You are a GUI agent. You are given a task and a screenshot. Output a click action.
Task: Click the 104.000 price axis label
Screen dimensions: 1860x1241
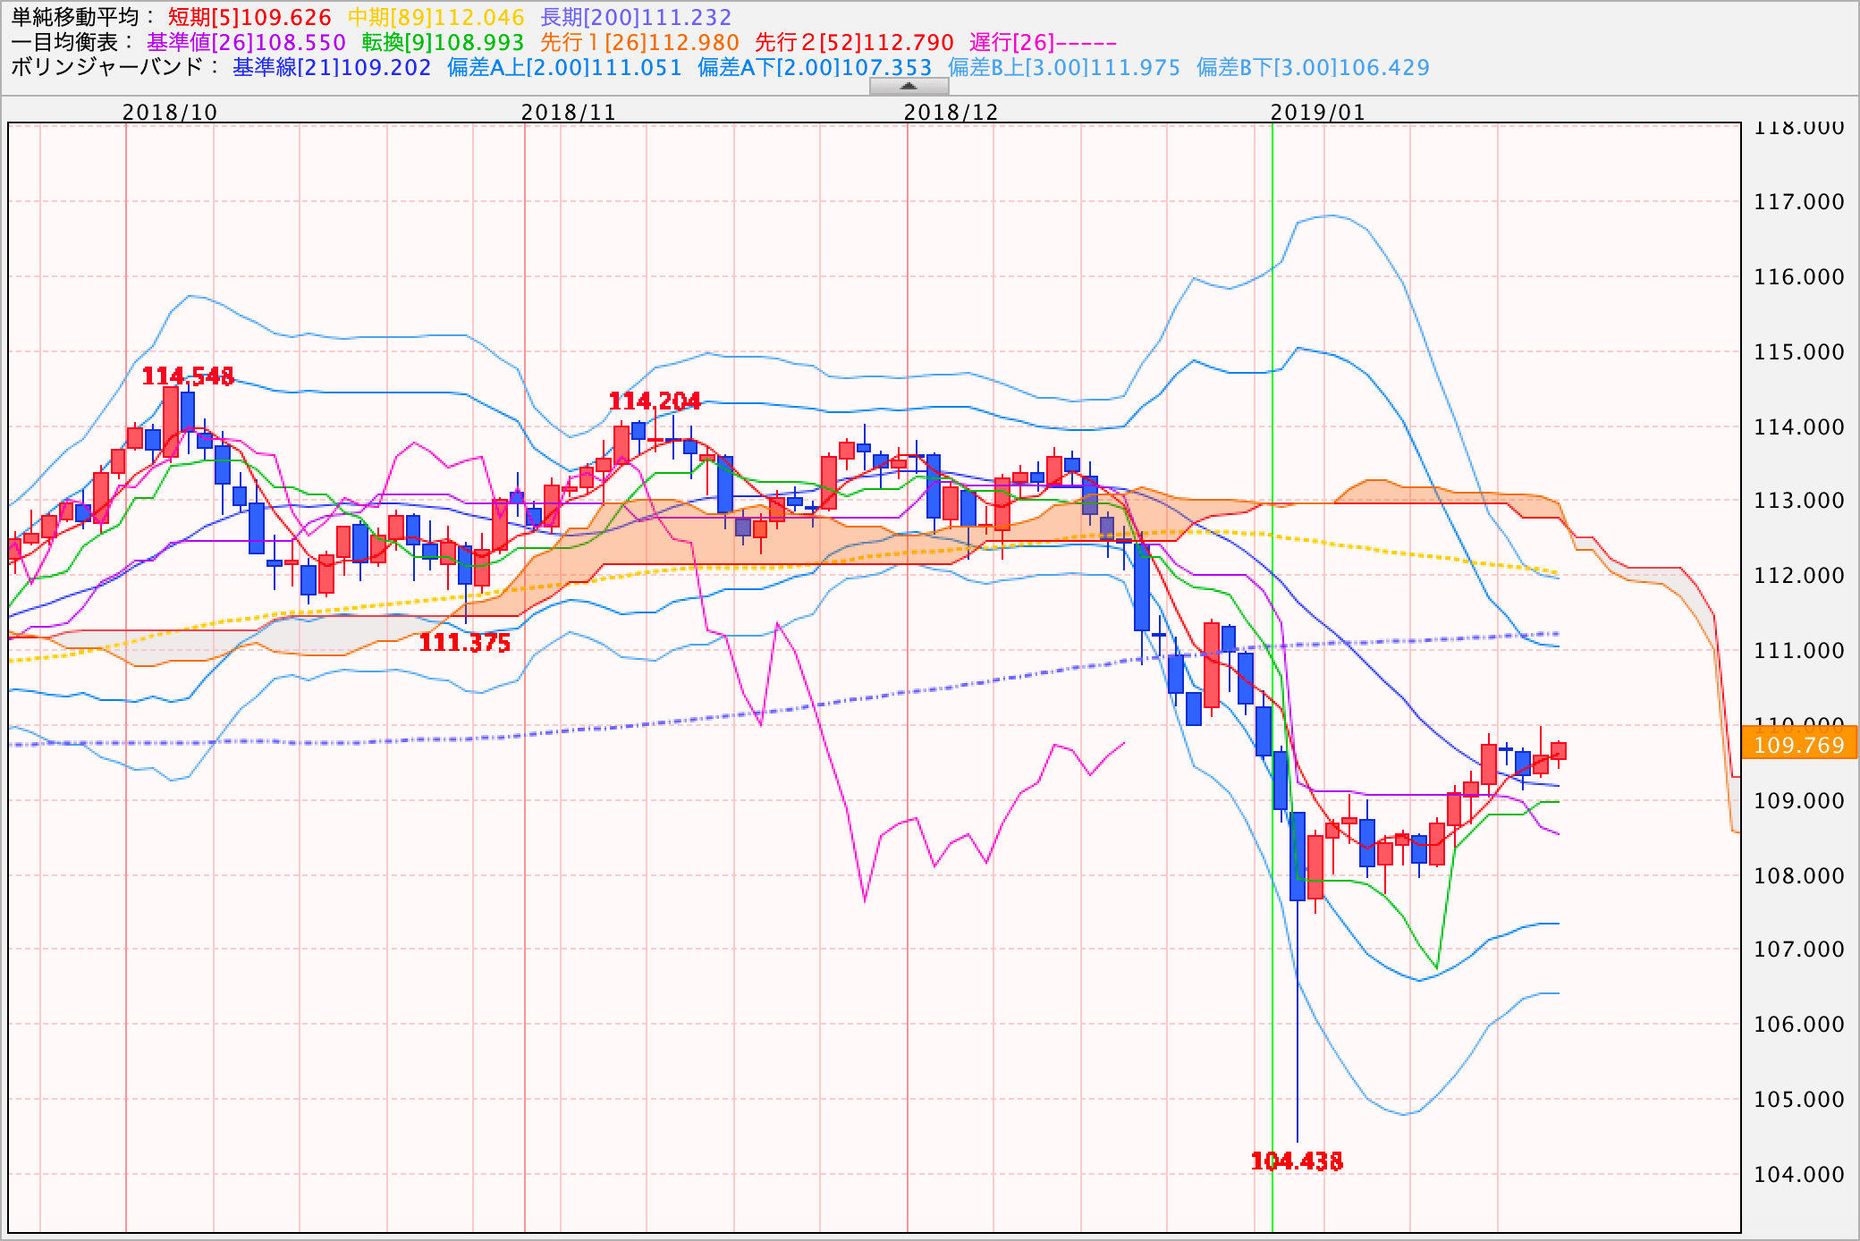[x=1799, y=1175]
